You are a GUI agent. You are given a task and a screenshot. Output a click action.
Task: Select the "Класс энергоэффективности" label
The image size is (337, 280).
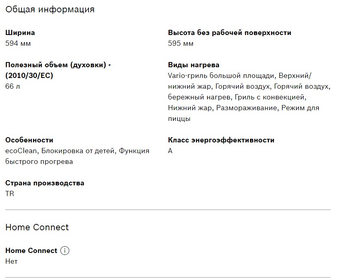(x=221, y=140)
